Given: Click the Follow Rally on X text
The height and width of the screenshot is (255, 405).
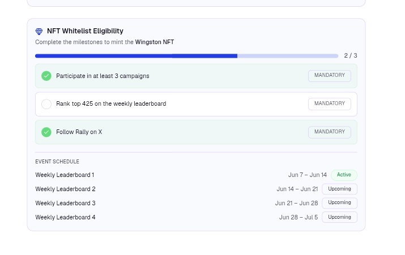Looking at the screenshot, I should point(79,132).
